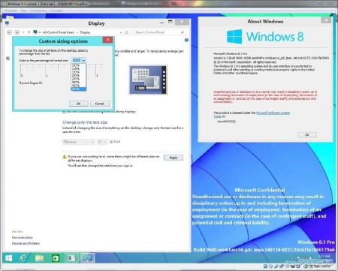Viewport: 338px width, 271px height.
Task: Open the Store app on the taskbar
Action: (56, 258)
